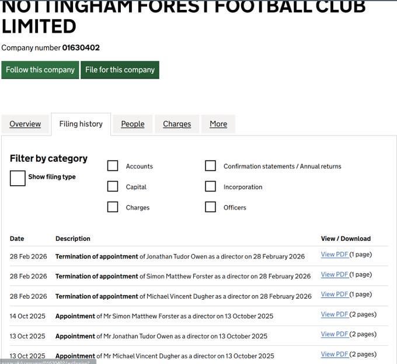397x364 pixels.
Task: Switch to the People tab
Action: 133,124
